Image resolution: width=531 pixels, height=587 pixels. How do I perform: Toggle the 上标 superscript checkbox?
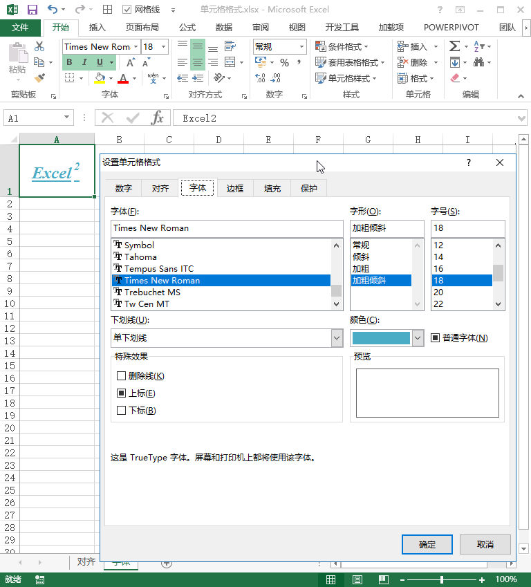tap(122, 393)
